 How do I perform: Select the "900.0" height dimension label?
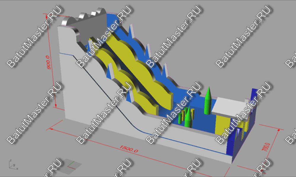pos(48,62)
